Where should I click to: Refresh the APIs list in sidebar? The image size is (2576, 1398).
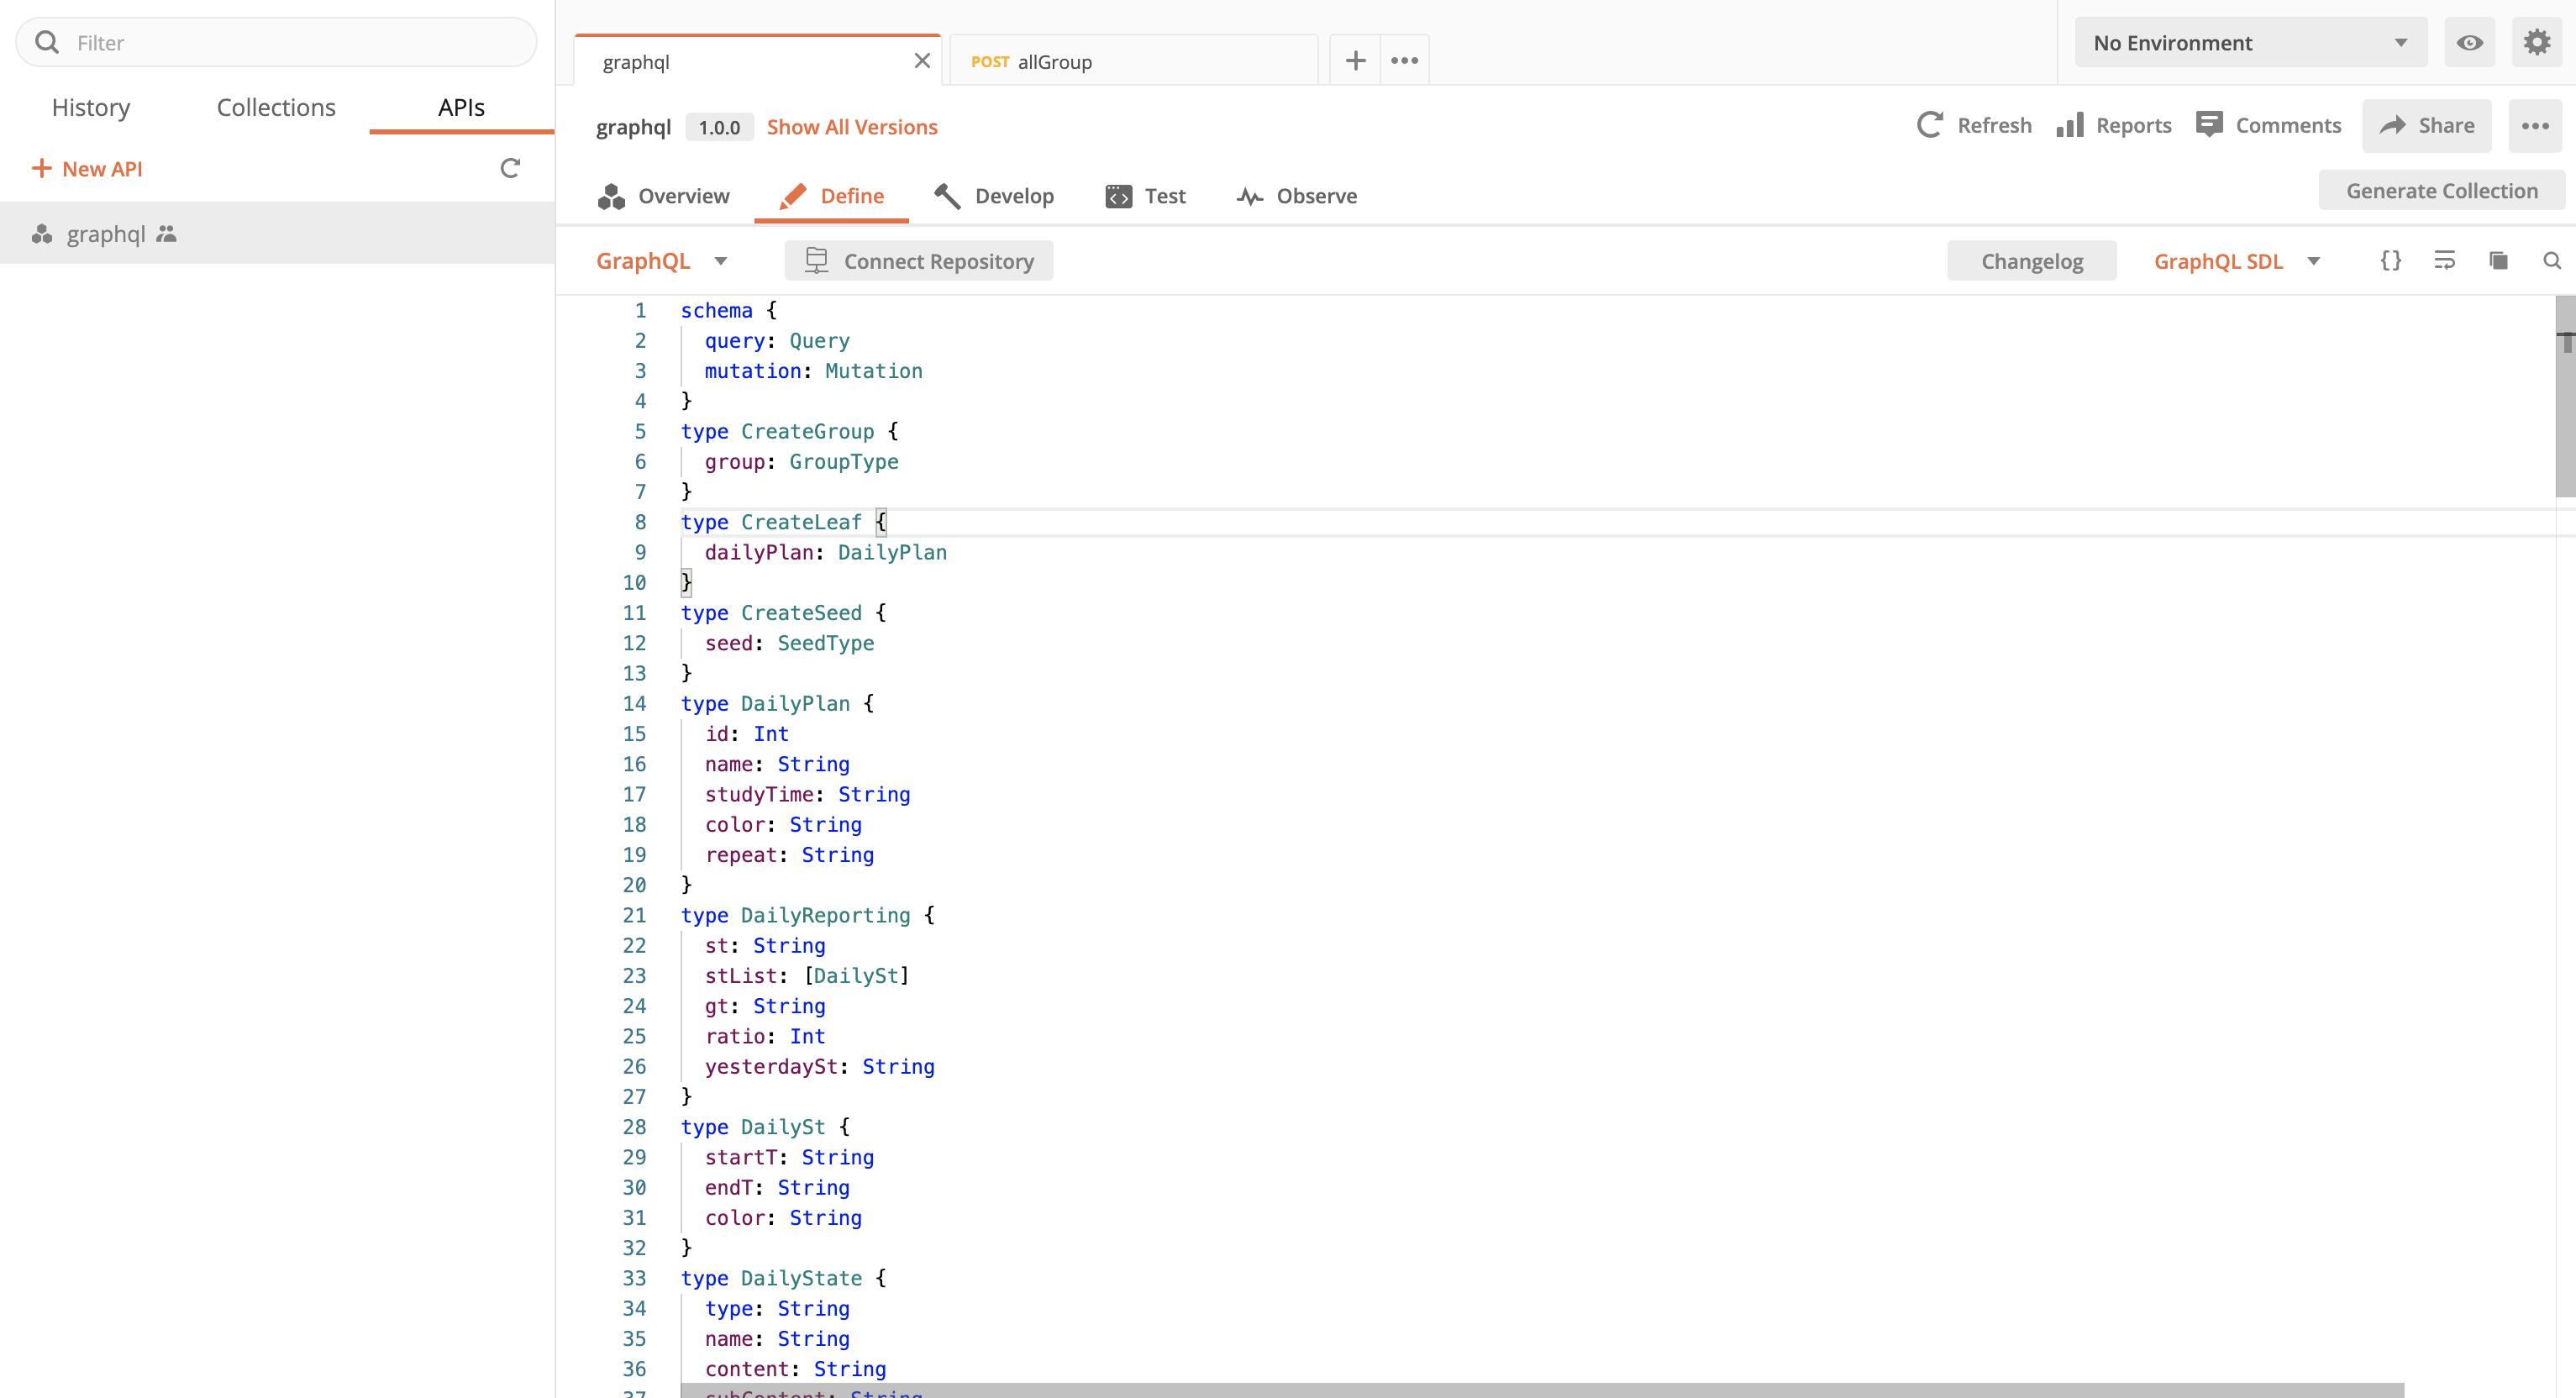click(510, 168)
